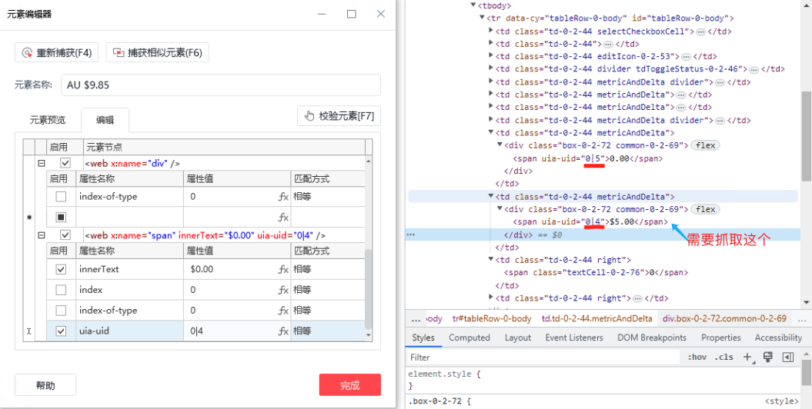Viewport: 812px width, 409px height.
Task: Collapse the tr tableRow-0-body node
Action: click(483, 18)
